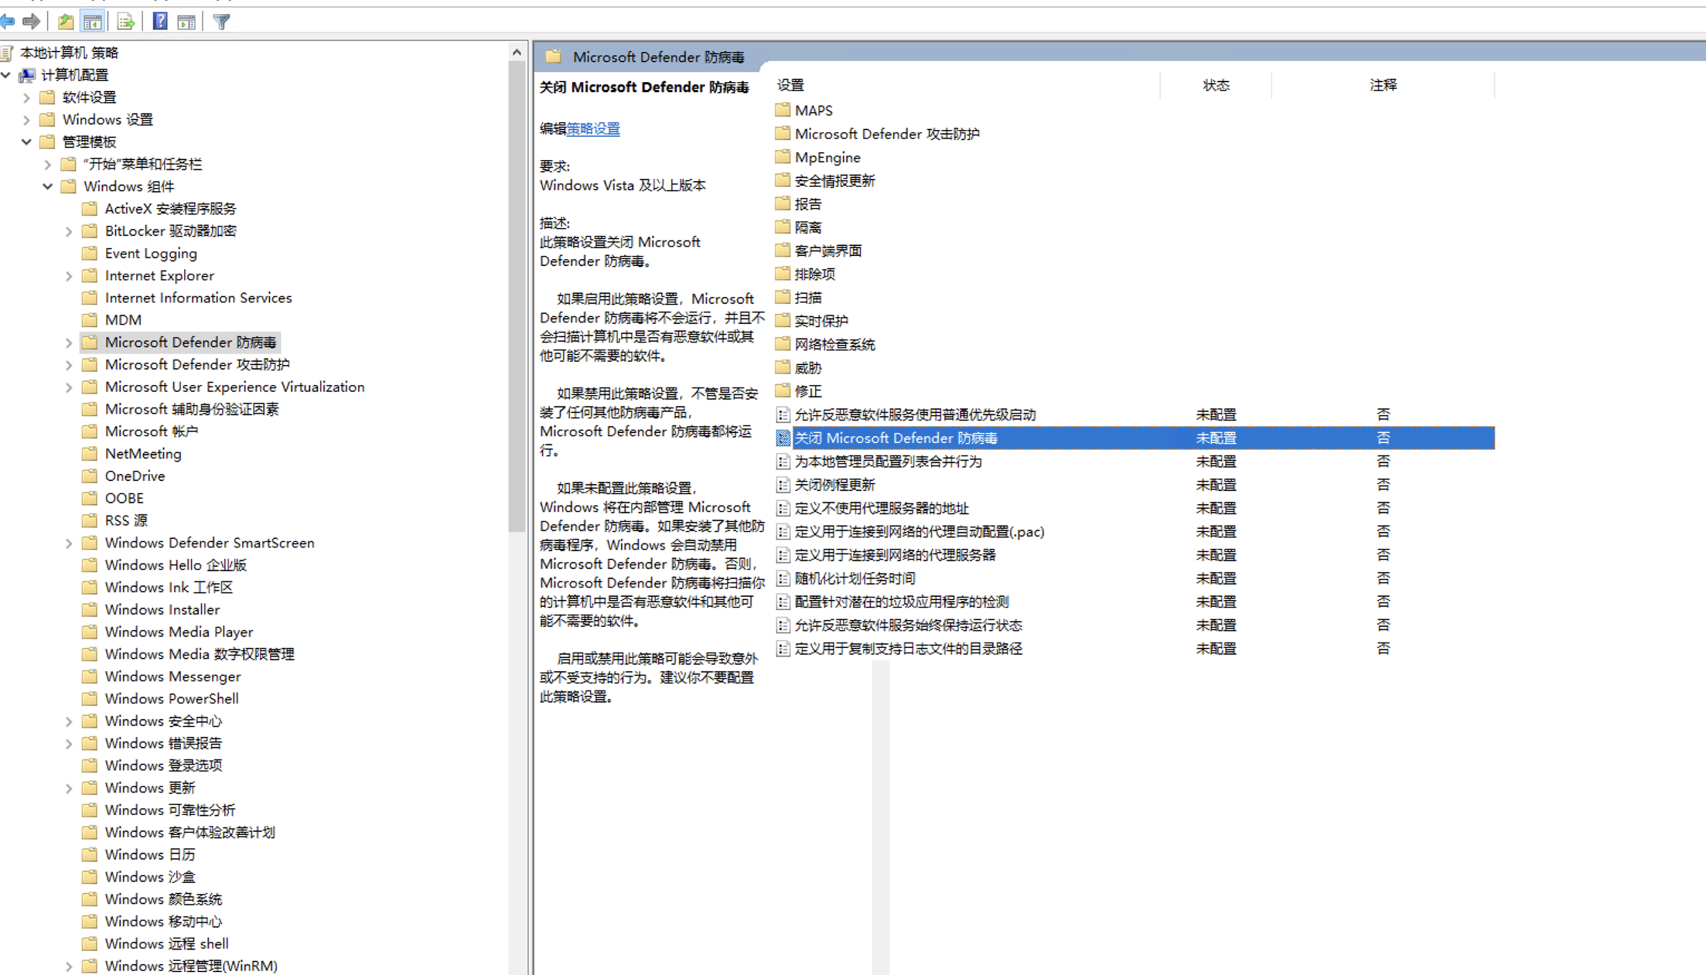Toggle the Show/Hide Action Pane toolbar icon

tap(187, 21)
